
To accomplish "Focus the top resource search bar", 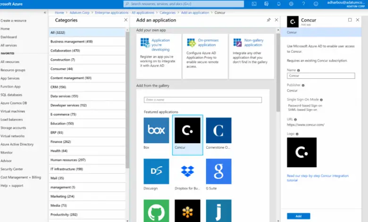I will click(184, 4).
